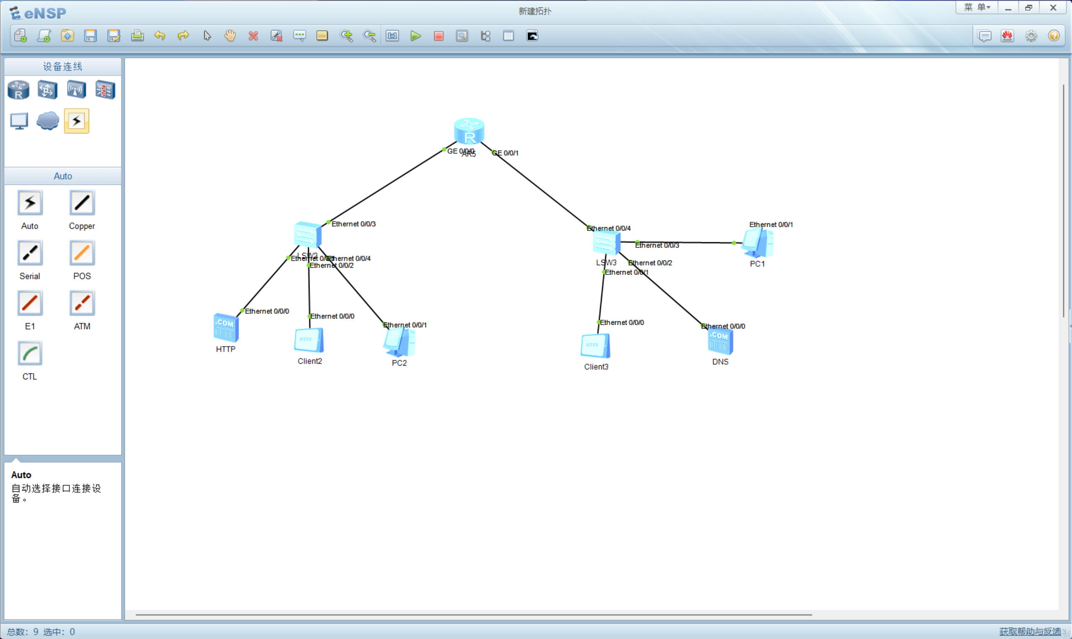Undo the last action
1072x639 pixels.
[x=160, y=36]
